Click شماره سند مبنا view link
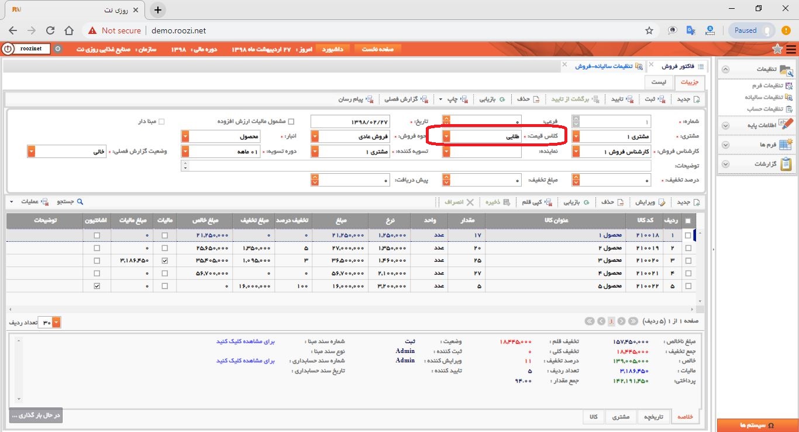The height and width of the screenshot is (432, 799). [246, 341]
